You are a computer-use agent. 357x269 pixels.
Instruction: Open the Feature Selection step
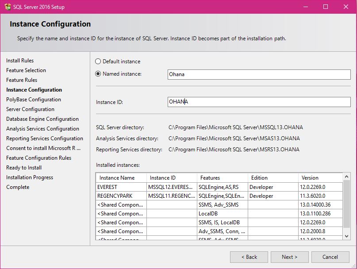[26, 70]
